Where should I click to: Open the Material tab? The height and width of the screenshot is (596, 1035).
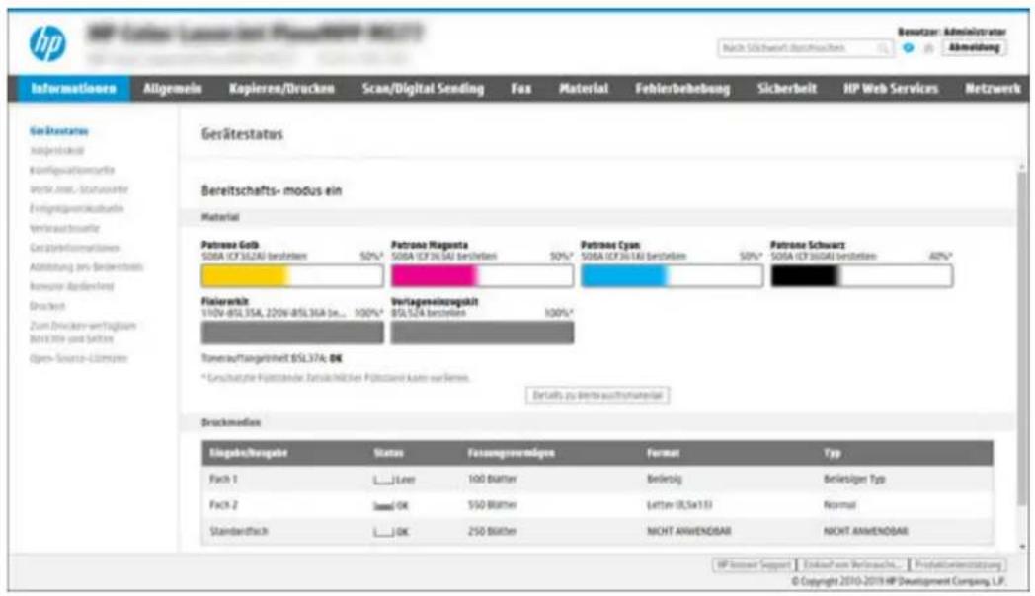point(584,89)
